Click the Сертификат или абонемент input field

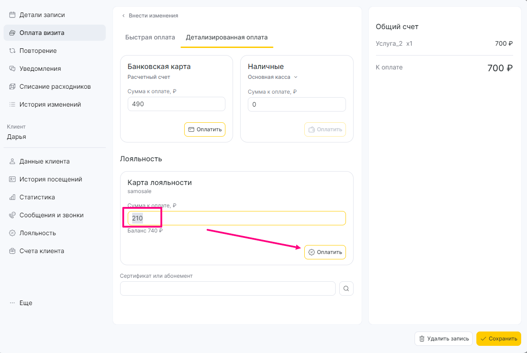[x=228, y=288]
